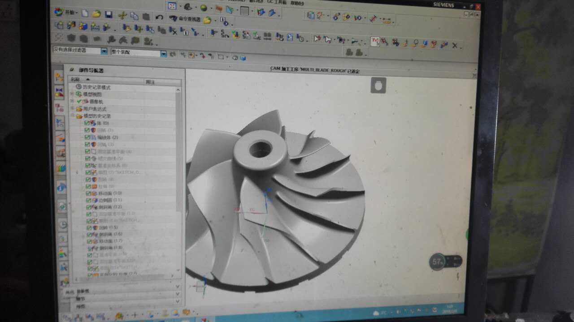Click the 57 percent round floating widget
Image resolution: width=574 pixels, height=322 pixels.
438,261
